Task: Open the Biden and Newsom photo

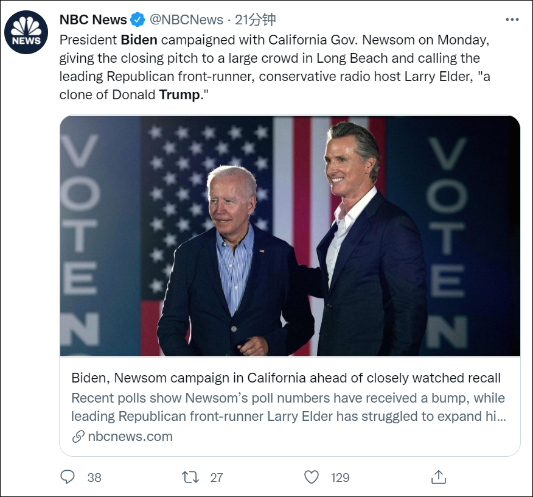Action: tap(290, 236)
